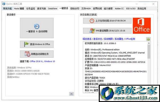
Task: Click the 系统KEY value text
Action: (33, 74)
